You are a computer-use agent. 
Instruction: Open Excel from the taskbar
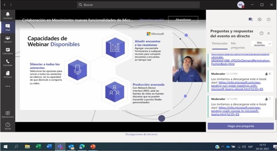click(38, 147)
